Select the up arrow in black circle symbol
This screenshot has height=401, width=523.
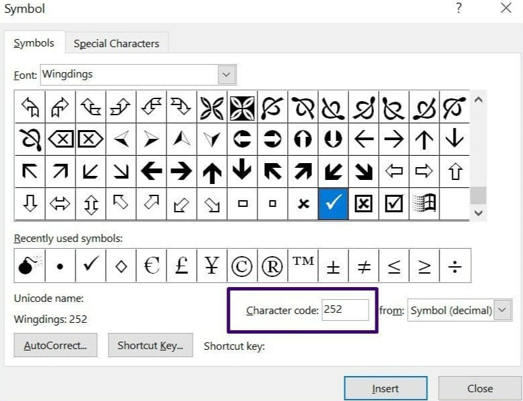click(303, 139)
